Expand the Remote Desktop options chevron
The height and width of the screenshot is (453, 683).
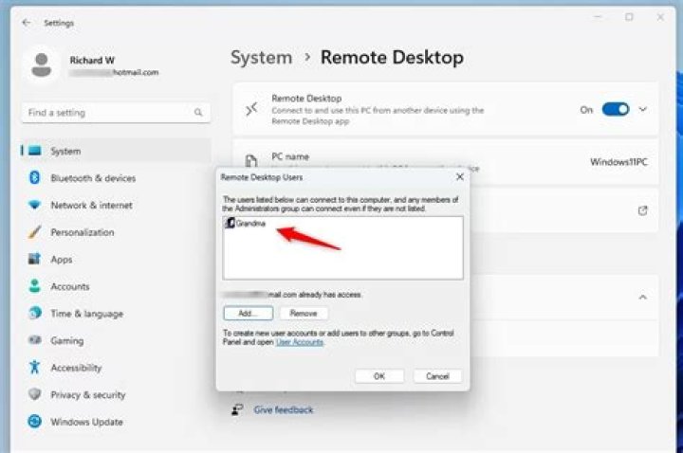coord(642,109)
